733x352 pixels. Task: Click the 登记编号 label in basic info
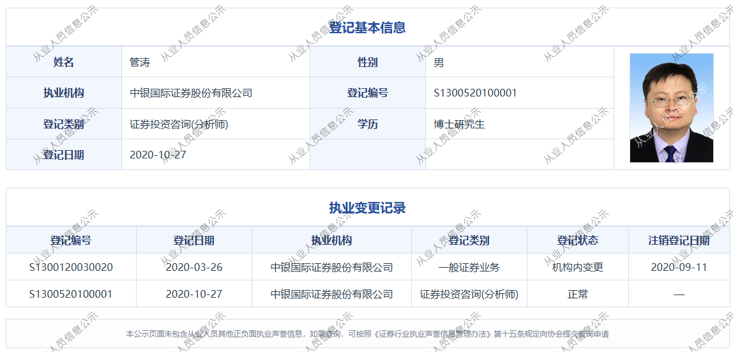pyautogui.click(x=367, y=93)
